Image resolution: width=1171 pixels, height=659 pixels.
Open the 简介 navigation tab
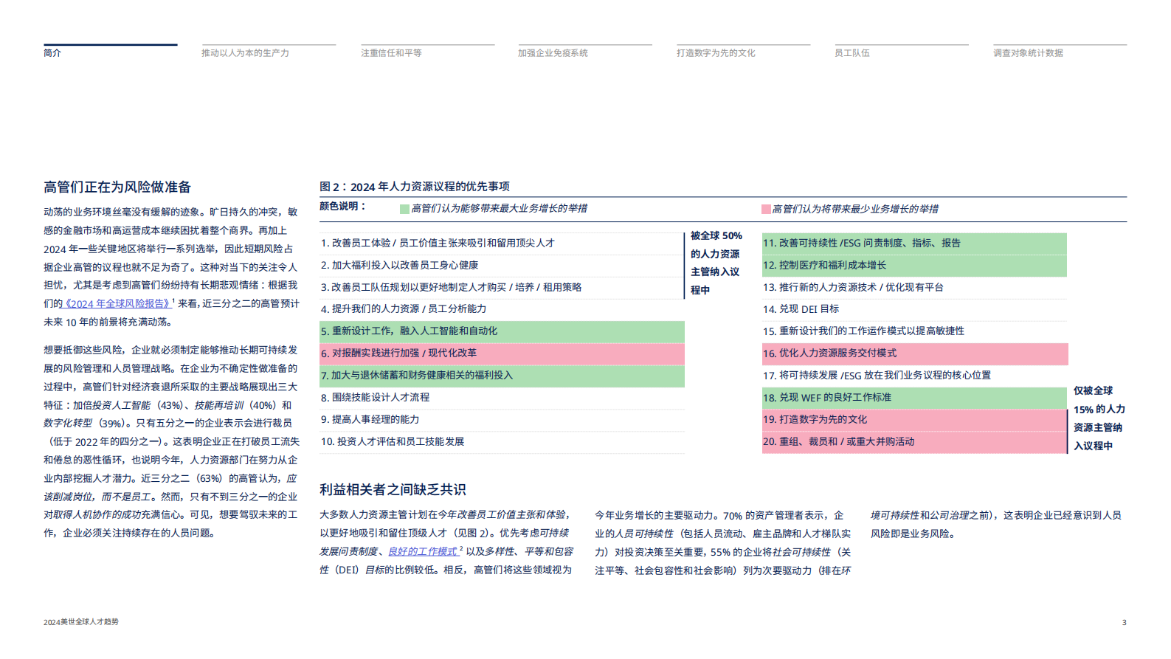[x=52, y=53]
